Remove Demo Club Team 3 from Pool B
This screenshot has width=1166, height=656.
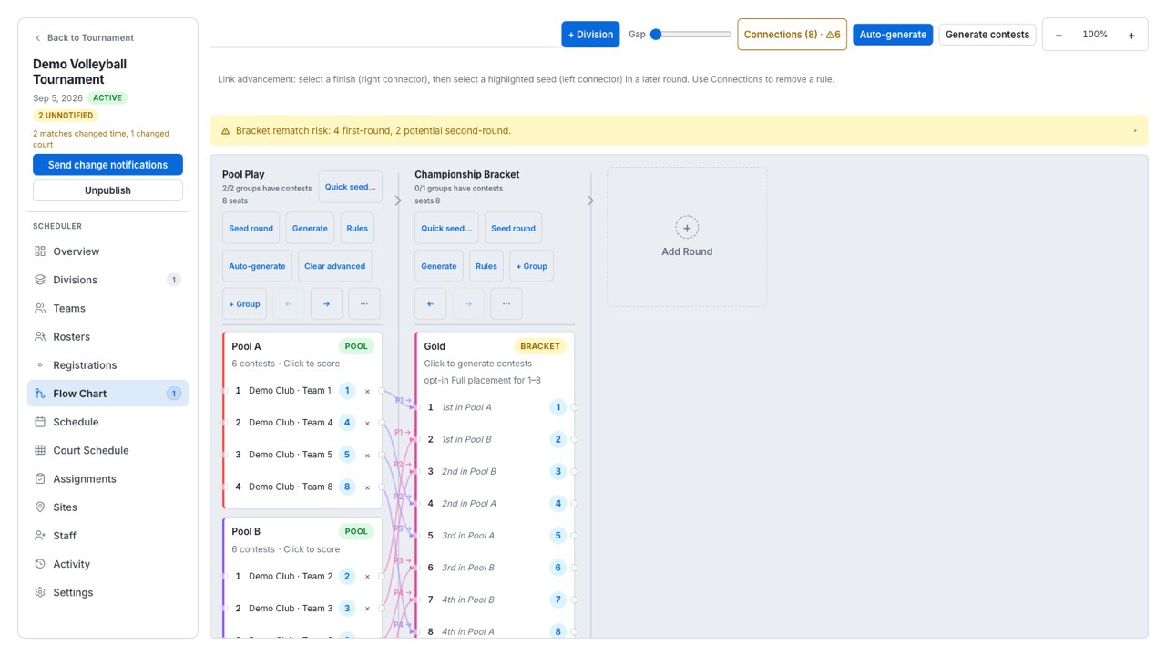[367, 609]
